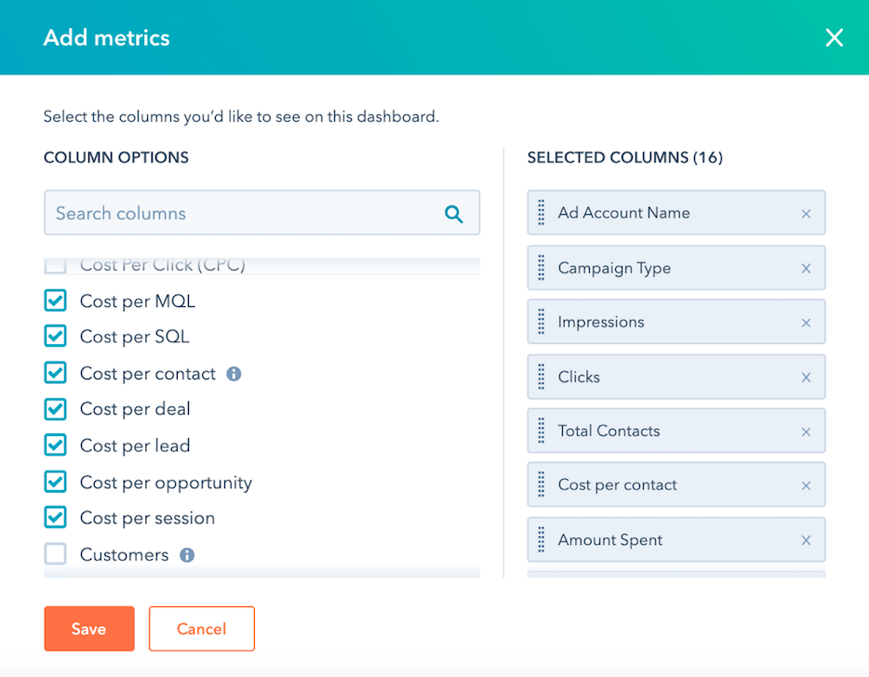Remove Campaign Type column with its X
Viewport: 869px width, 677px height.
806,269
